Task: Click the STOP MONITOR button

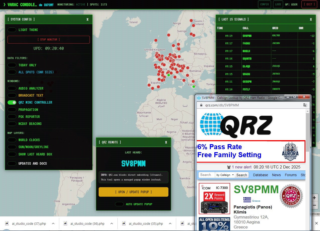Action: (49, 40)
